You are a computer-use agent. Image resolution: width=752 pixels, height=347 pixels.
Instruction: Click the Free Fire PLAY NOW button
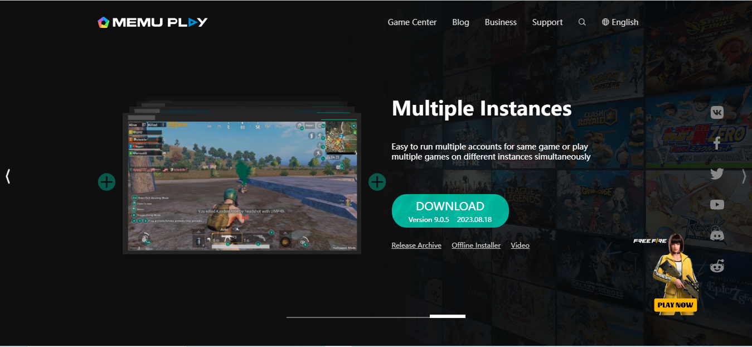(x=675, y=305)
